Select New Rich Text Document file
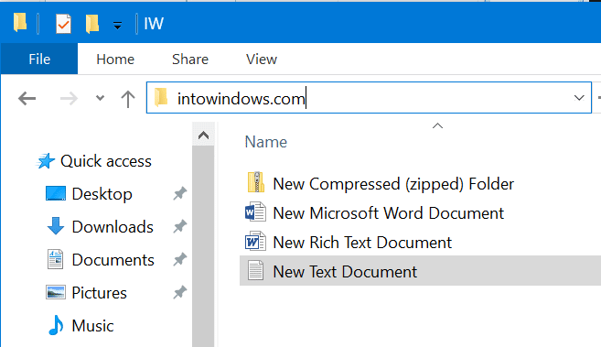 362,243
